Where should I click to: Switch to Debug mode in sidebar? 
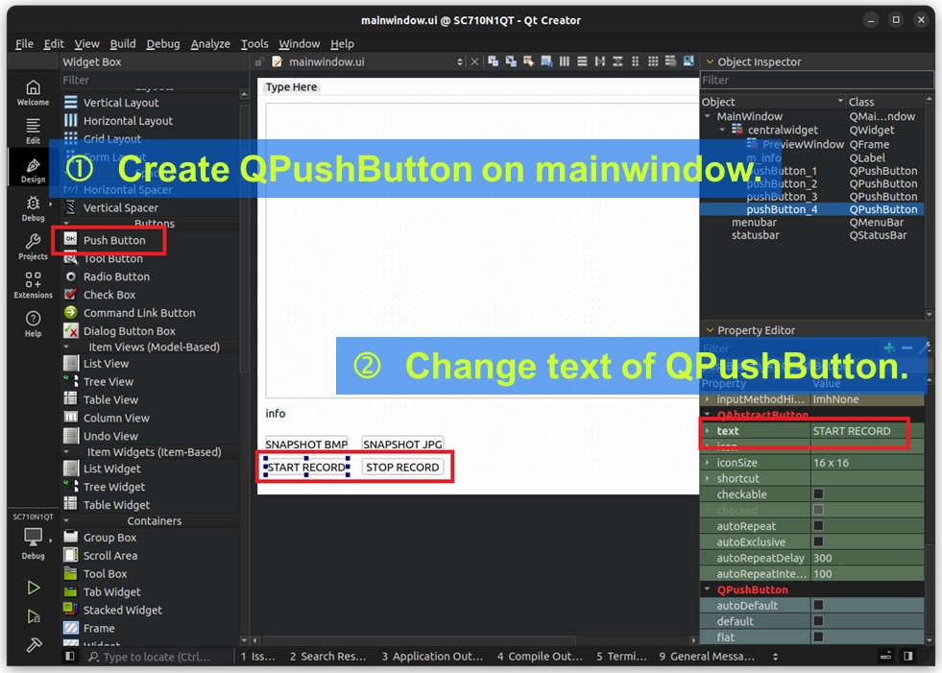point(33,208)
